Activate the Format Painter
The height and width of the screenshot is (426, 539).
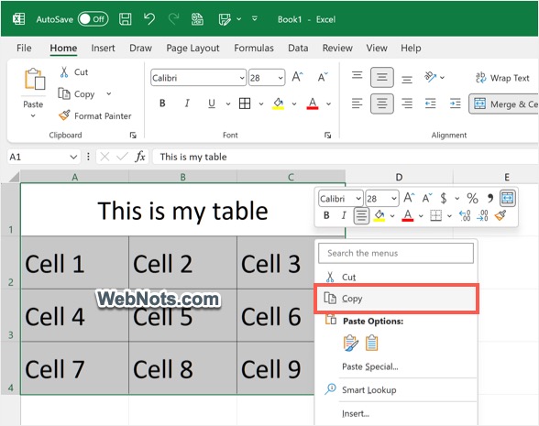click(95, 115)
